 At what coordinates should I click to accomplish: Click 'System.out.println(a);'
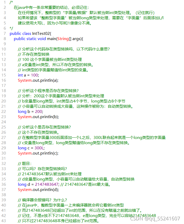click(x=38, y=80)
